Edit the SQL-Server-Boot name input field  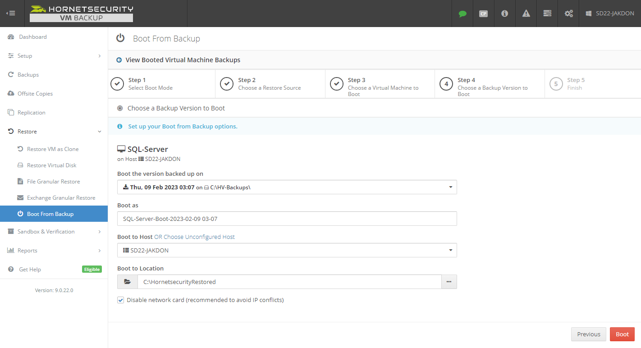coord(287,219)
